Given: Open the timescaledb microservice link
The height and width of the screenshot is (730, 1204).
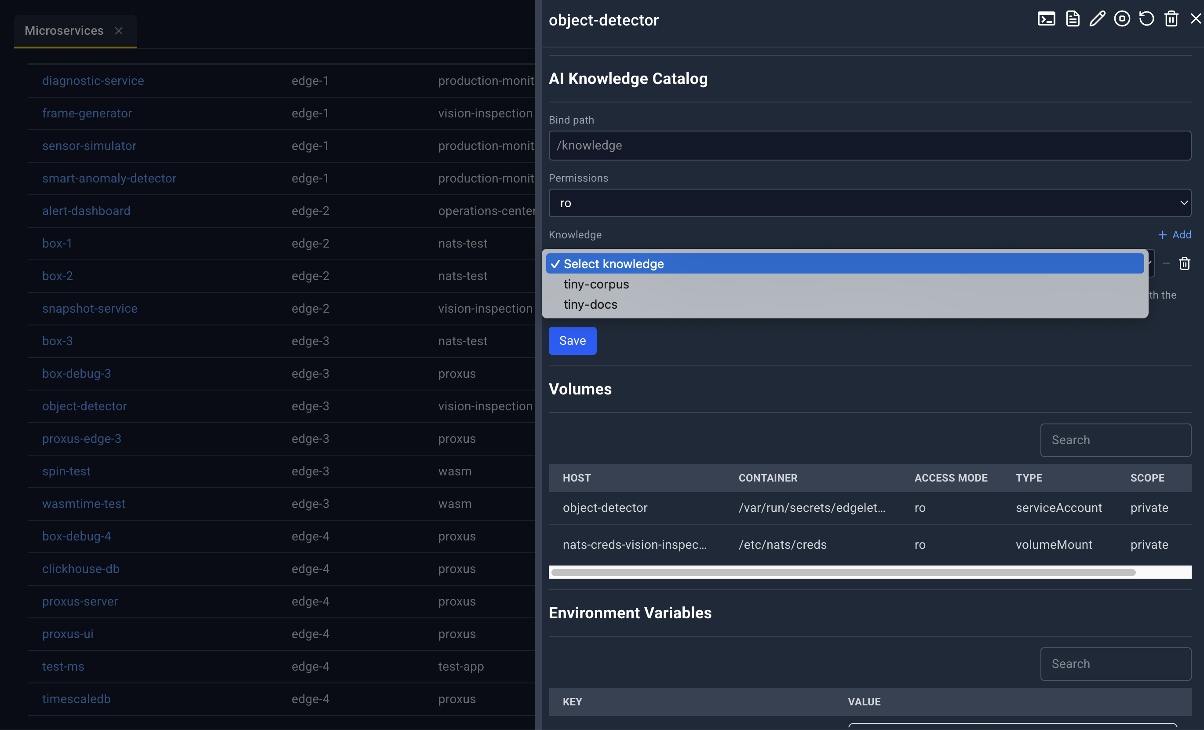Looking at the screenshot, I should 76,699.
